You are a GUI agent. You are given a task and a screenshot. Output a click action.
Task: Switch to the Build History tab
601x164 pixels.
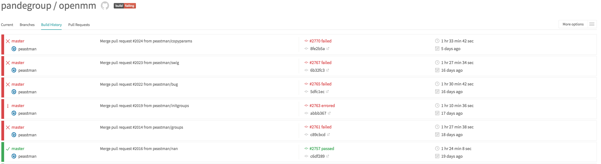pos(51,25)
